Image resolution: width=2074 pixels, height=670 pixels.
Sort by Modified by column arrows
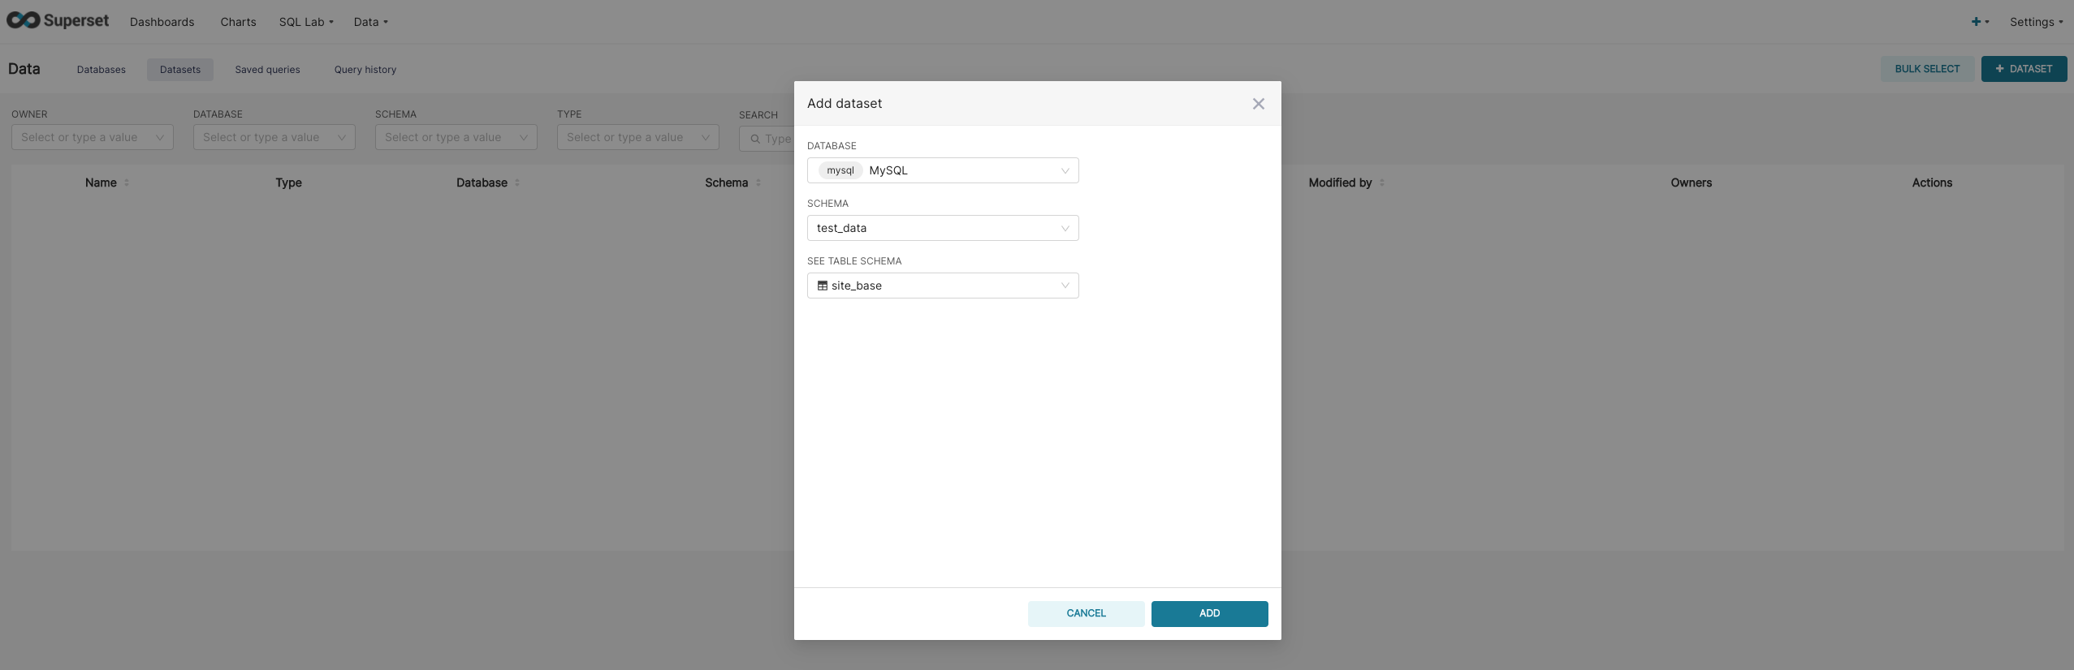click(1382, 183)
